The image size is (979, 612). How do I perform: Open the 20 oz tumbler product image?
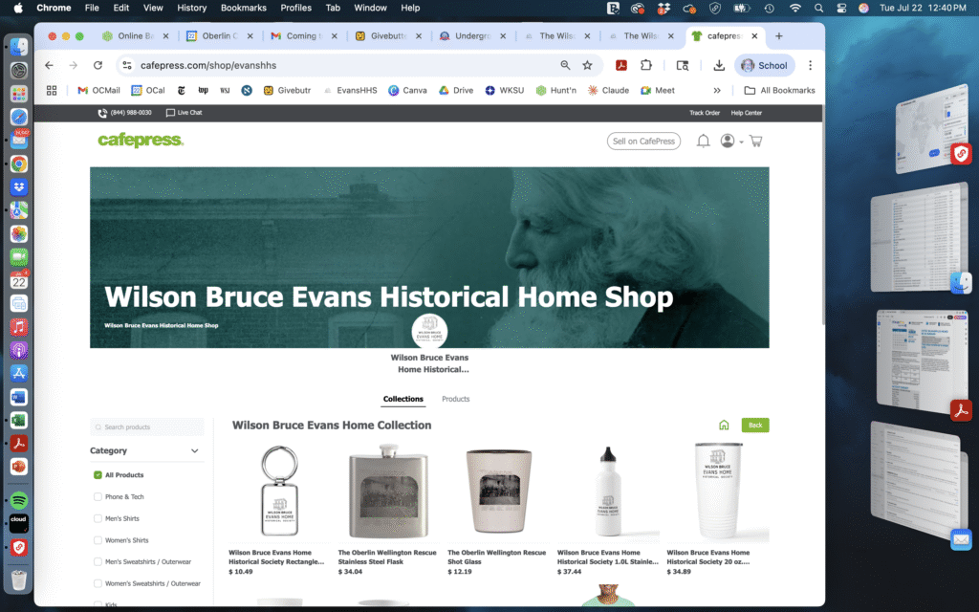[x=717, y=492]
